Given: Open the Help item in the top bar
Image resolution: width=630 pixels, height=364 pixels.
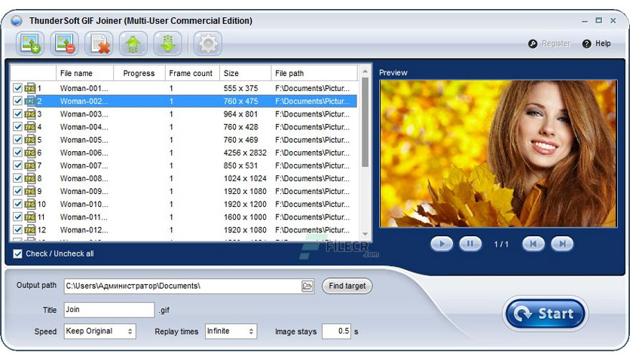Looking at the screenshot, I should (x=597, y=44).
